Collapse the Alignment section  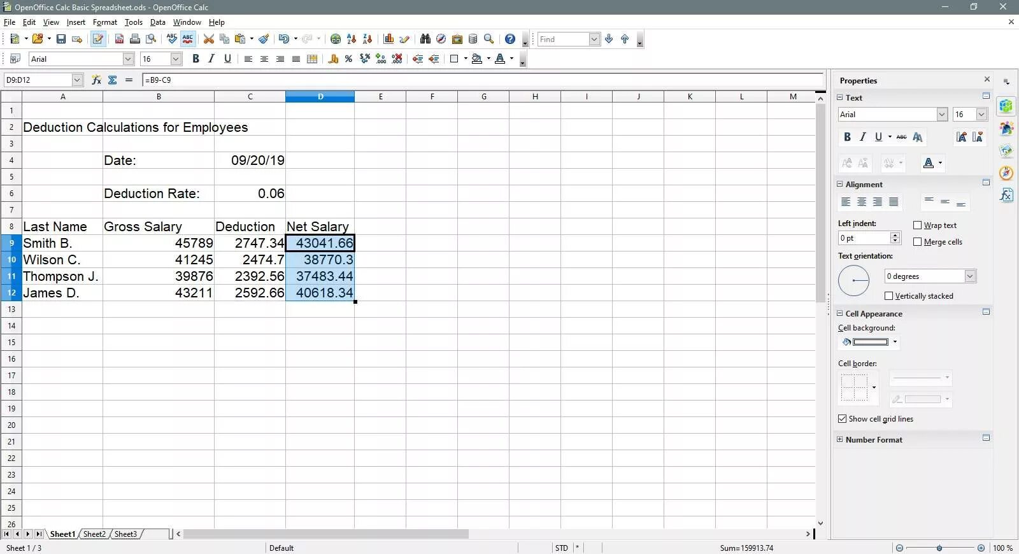[839, 184]
